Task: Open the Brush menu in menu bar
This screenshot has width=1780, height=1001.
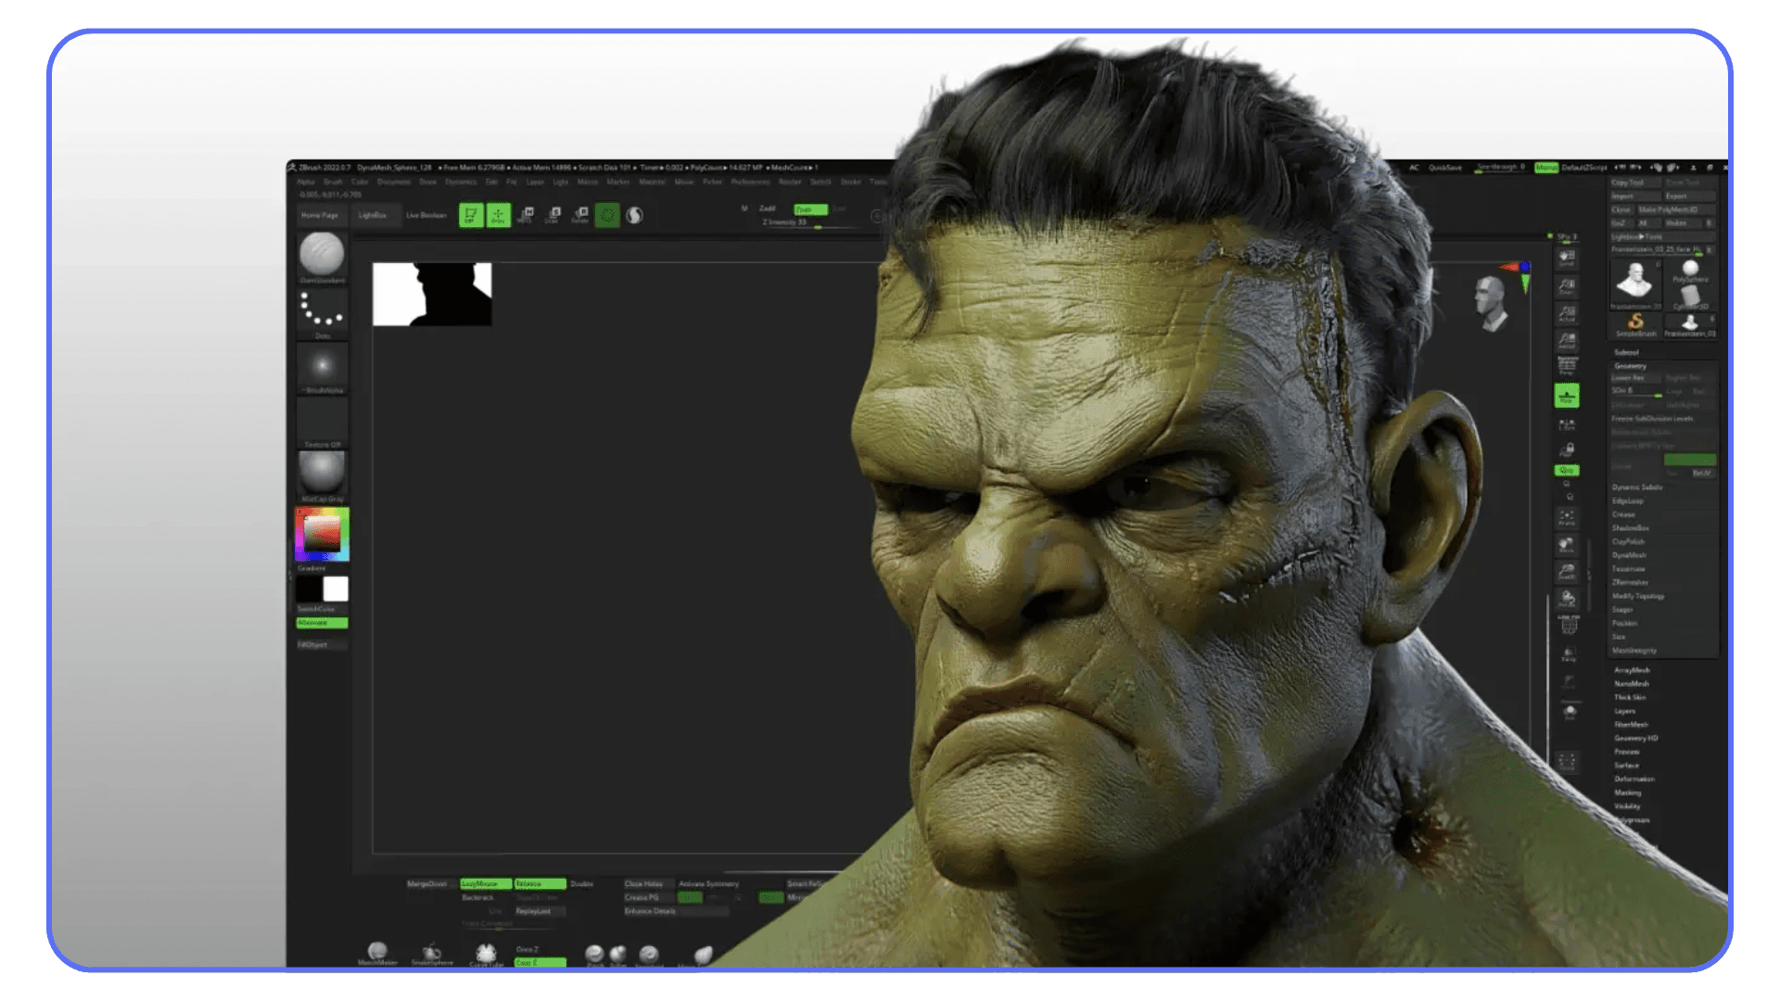Action: point(332,183)
